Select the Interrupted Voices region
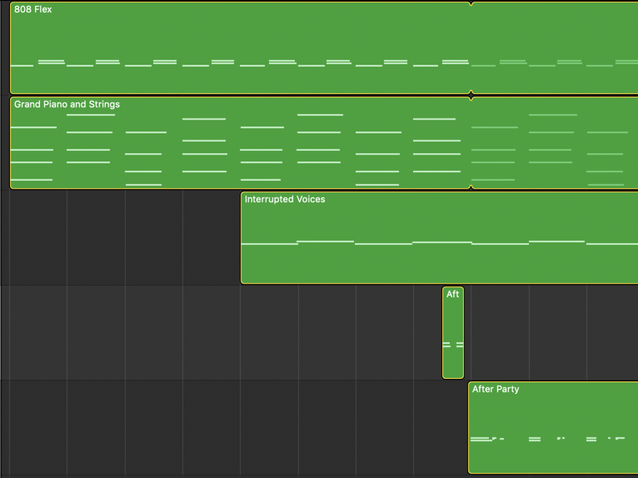The width and height of the screenshot is (638, 478). click(436, 262)
